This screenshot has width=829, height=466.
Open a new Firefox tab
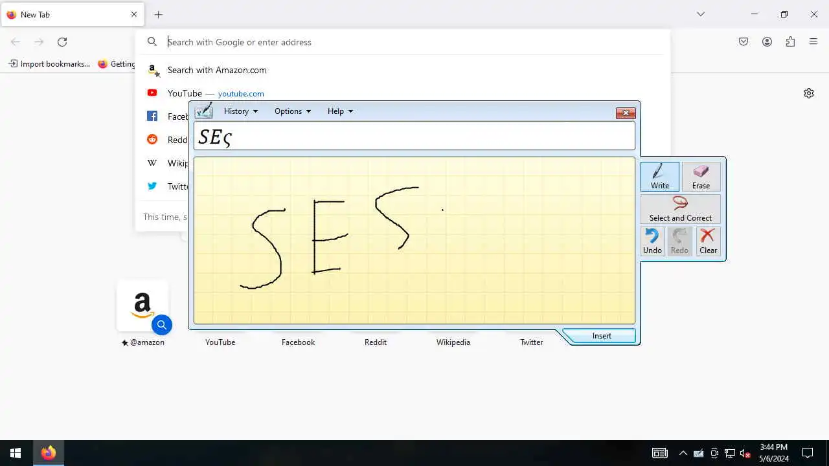pyautogui.click(x=159, y=14)
